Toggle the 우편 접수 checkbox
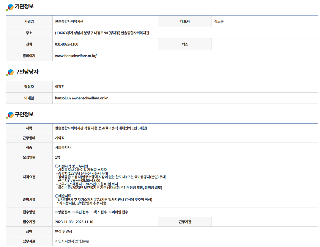Screen dimensions: 320x247 click(74, 212)
